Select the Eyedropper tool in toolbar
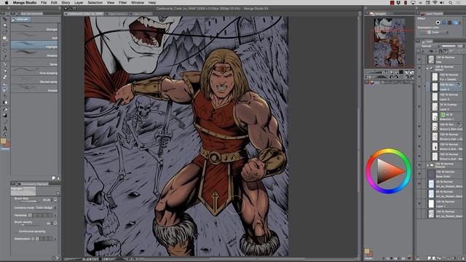 [x=5, y=57]
